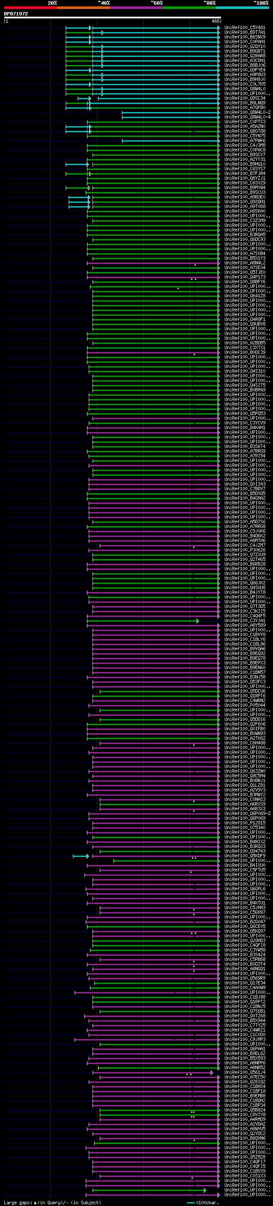Select hit label UniRef100_C3YJA1
Viewport: 273px width, 1206px height.
(245, 621)
